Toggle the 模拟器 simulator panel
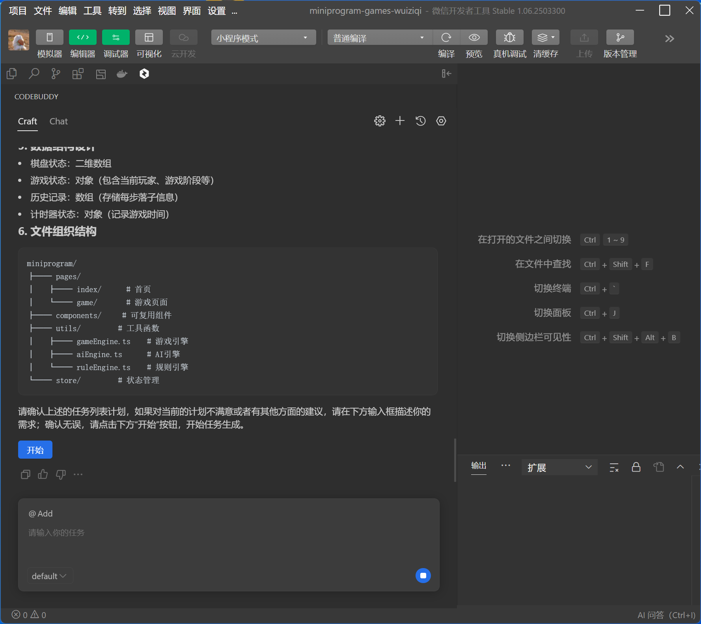The width and height of the screenshot is (701, 624). 50,38
